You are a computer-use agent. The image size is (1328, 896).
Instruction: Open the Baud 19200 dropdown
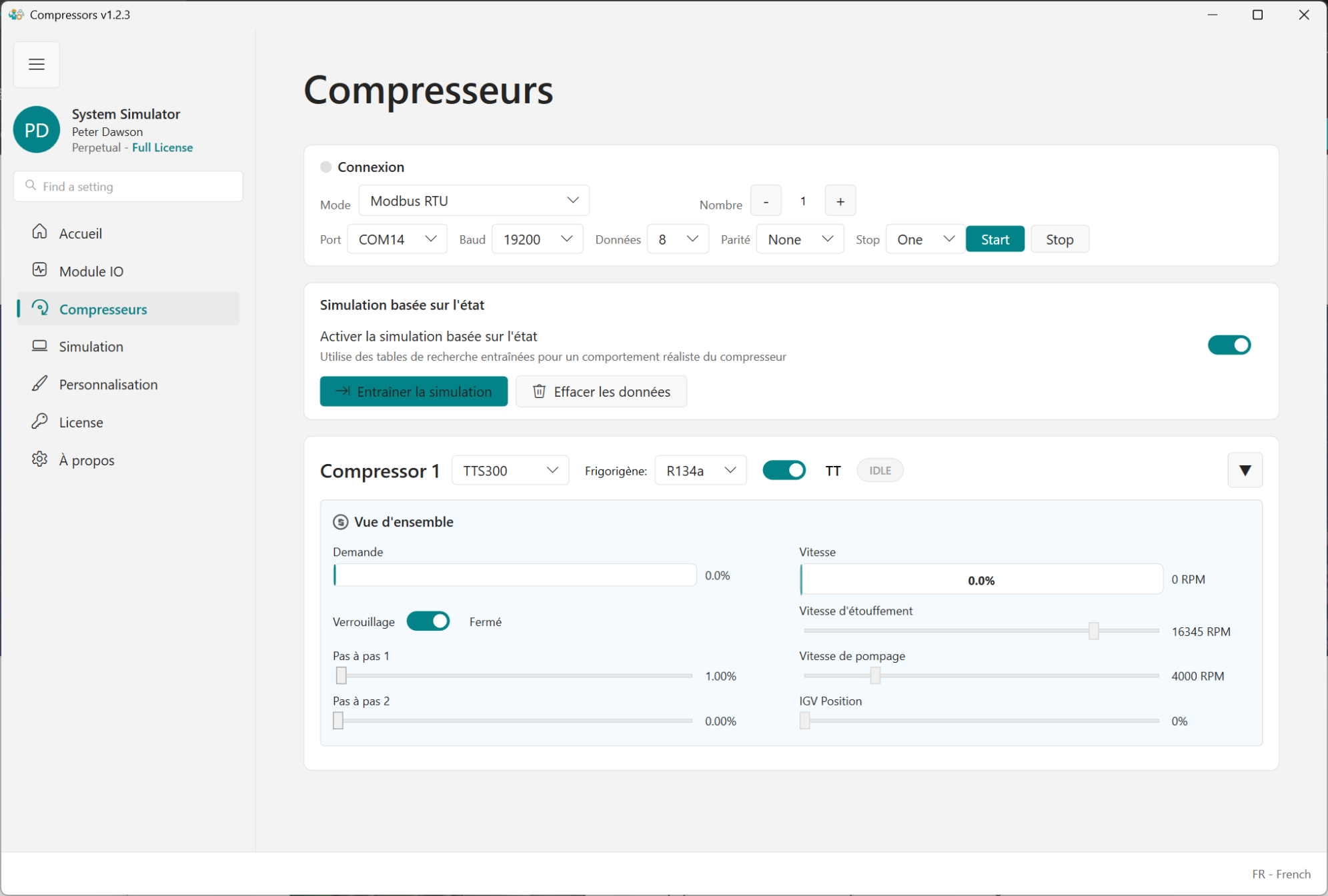click(x=537, y=239)
